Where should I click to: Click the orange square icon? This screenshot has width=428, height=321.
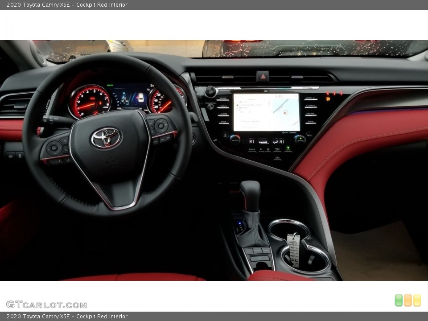(x=408, y=300)
